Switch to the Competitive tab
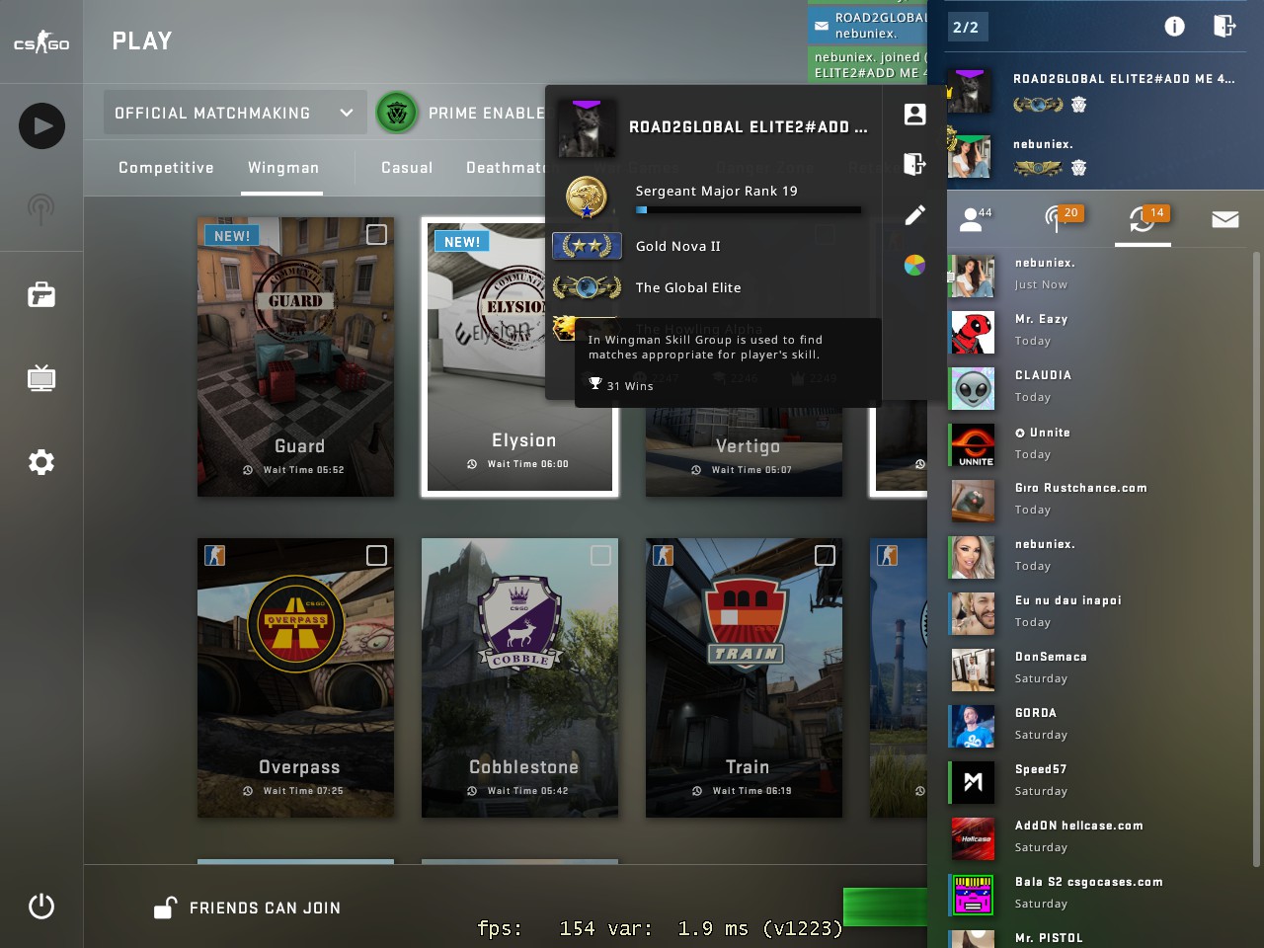 [x=166, y=168]
